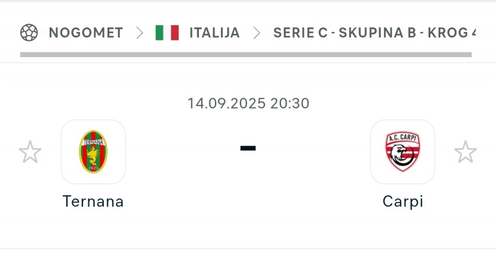Open the Ternana club crest
Screen dimensions: 496x257
point(93,152)
